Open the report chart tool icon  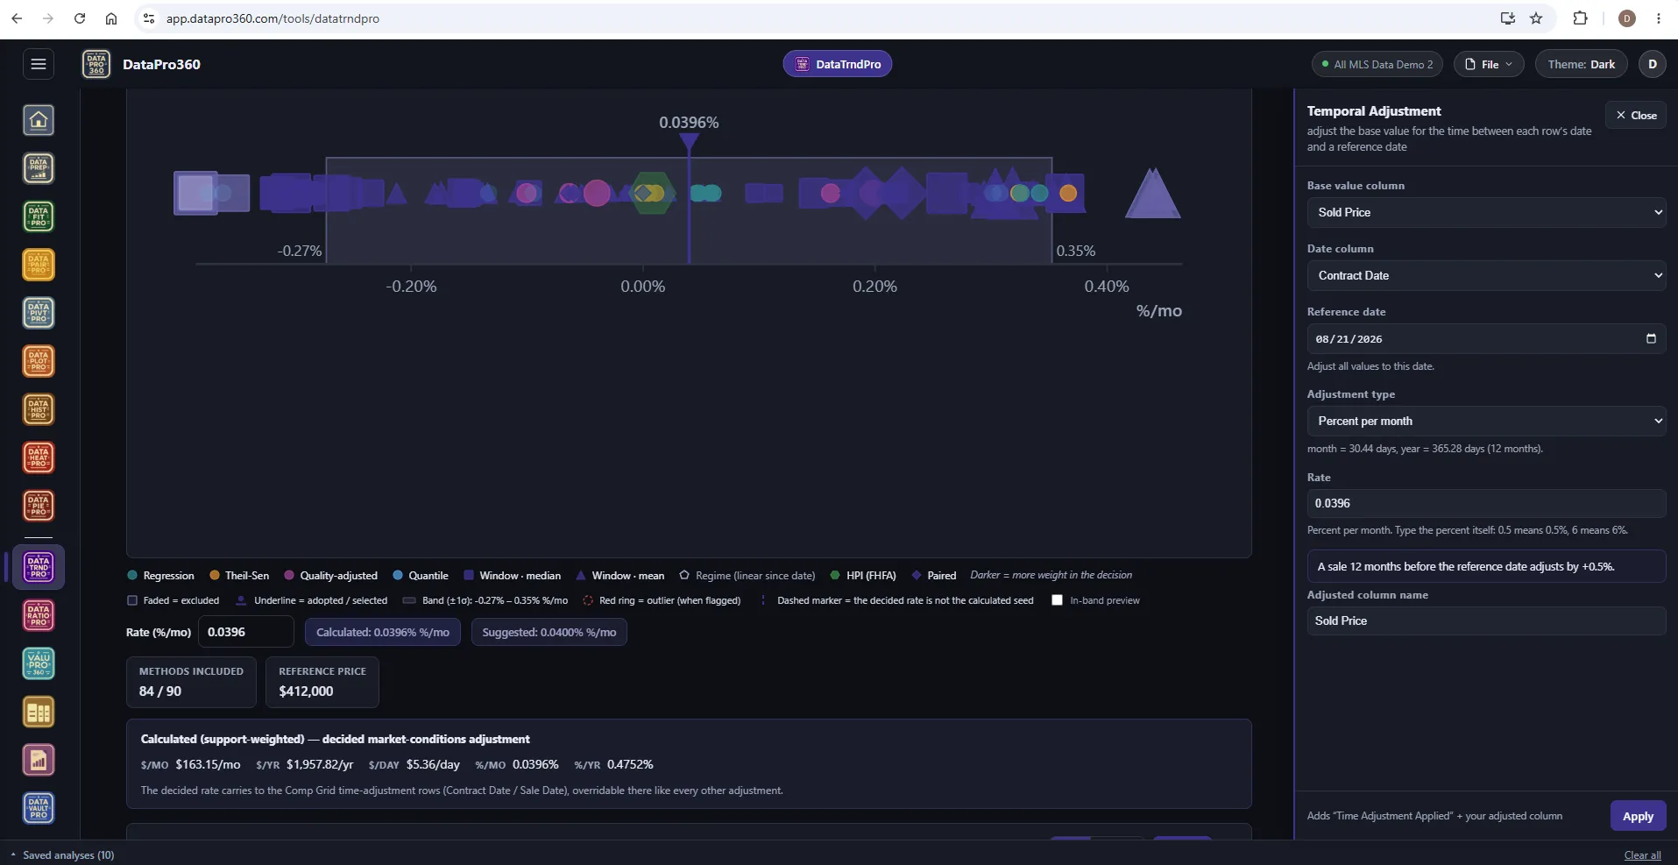(39, 760)
